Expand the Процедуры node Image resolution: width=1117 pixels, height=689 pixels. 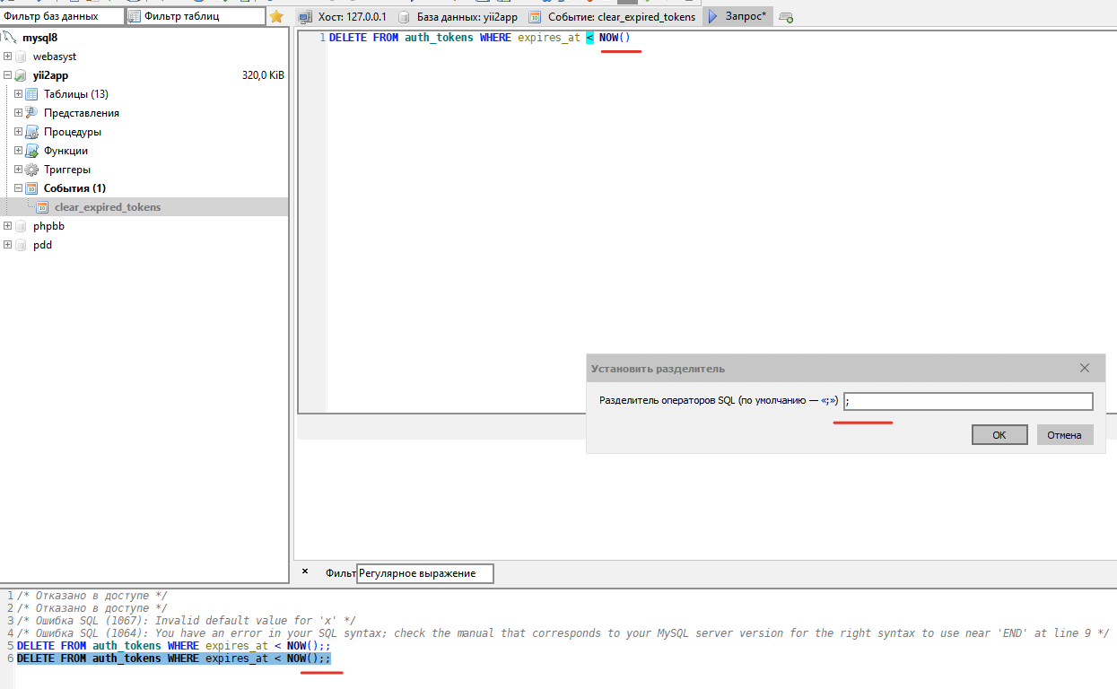pyautogui.click(x=19, y=132)
